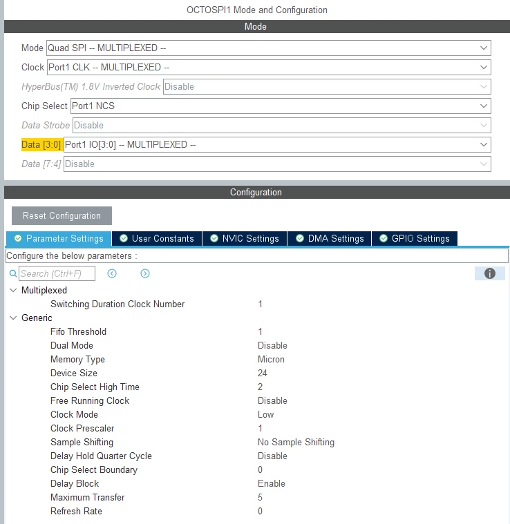Click the Reset Configuration button

[x=62, y=216]
